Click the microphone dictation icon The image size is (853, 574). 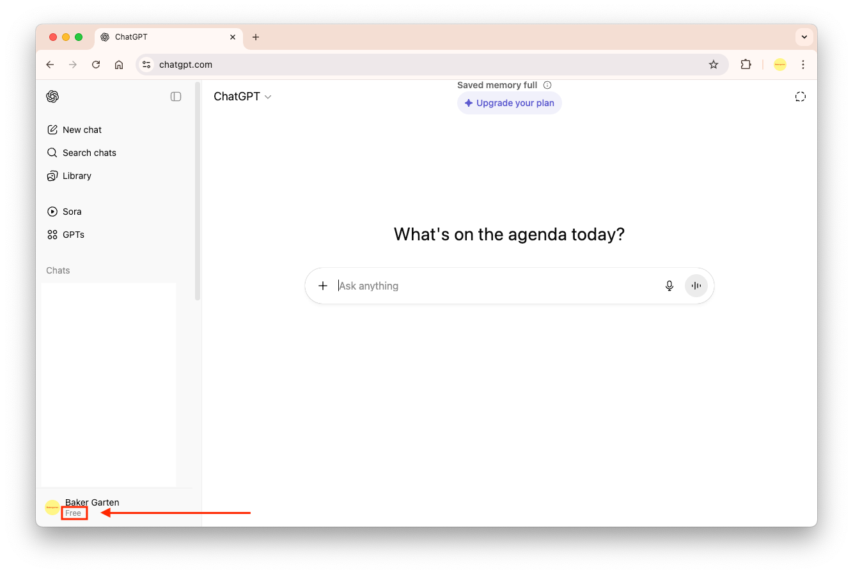coord(669,286)
